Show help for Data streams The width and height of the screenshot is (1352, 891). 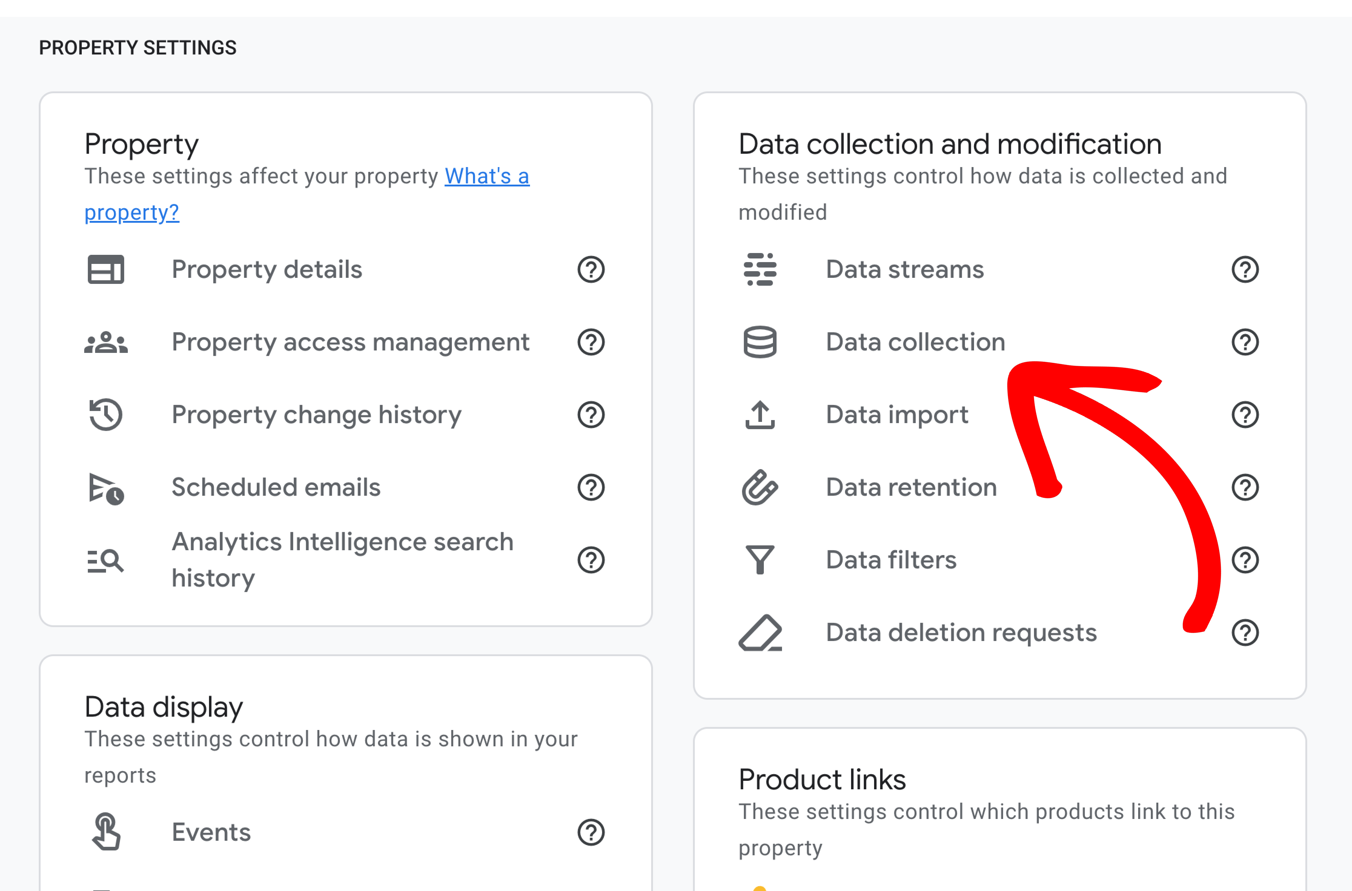(1244, 269)
